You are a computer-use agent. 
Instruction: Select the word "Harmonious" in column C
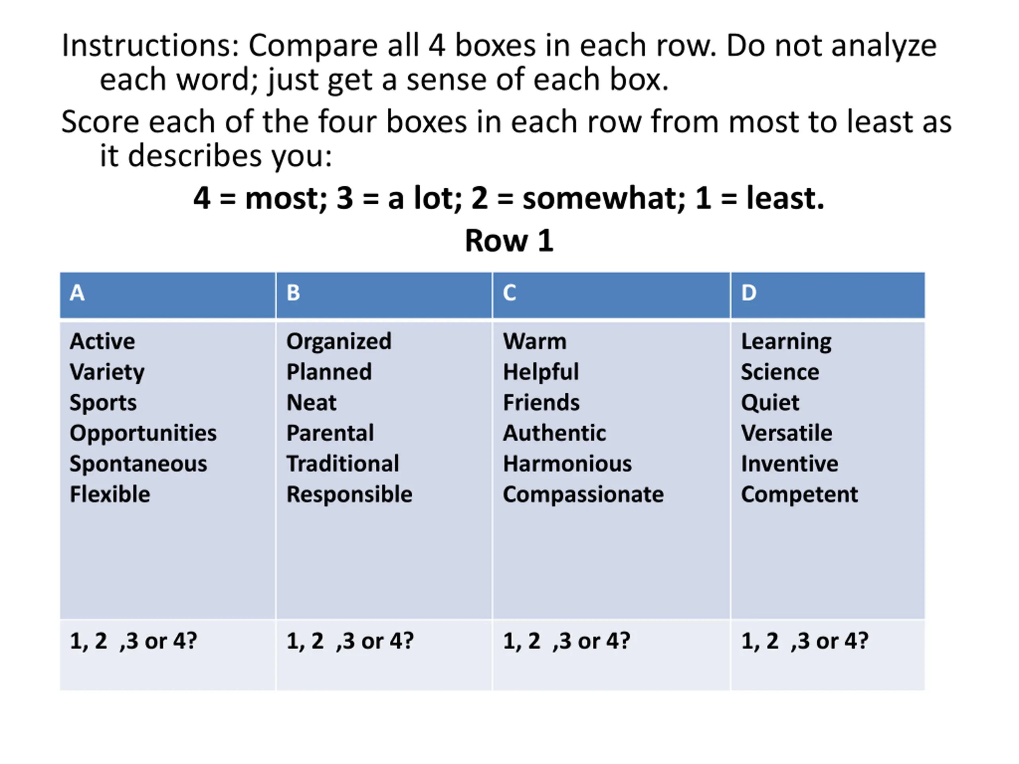tap(568, 463)
